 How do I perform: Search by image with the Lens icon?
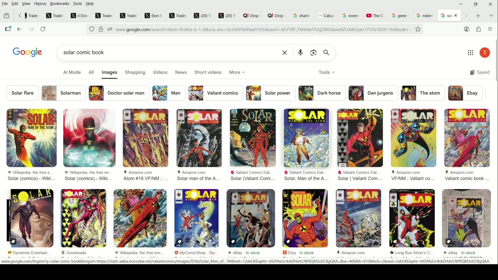[x=313, y=52]
